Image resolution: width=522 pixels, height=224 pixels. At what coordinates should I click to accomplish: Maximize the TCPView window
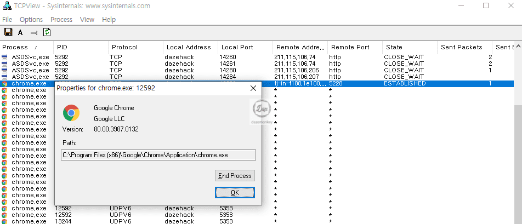pos(486,5)
